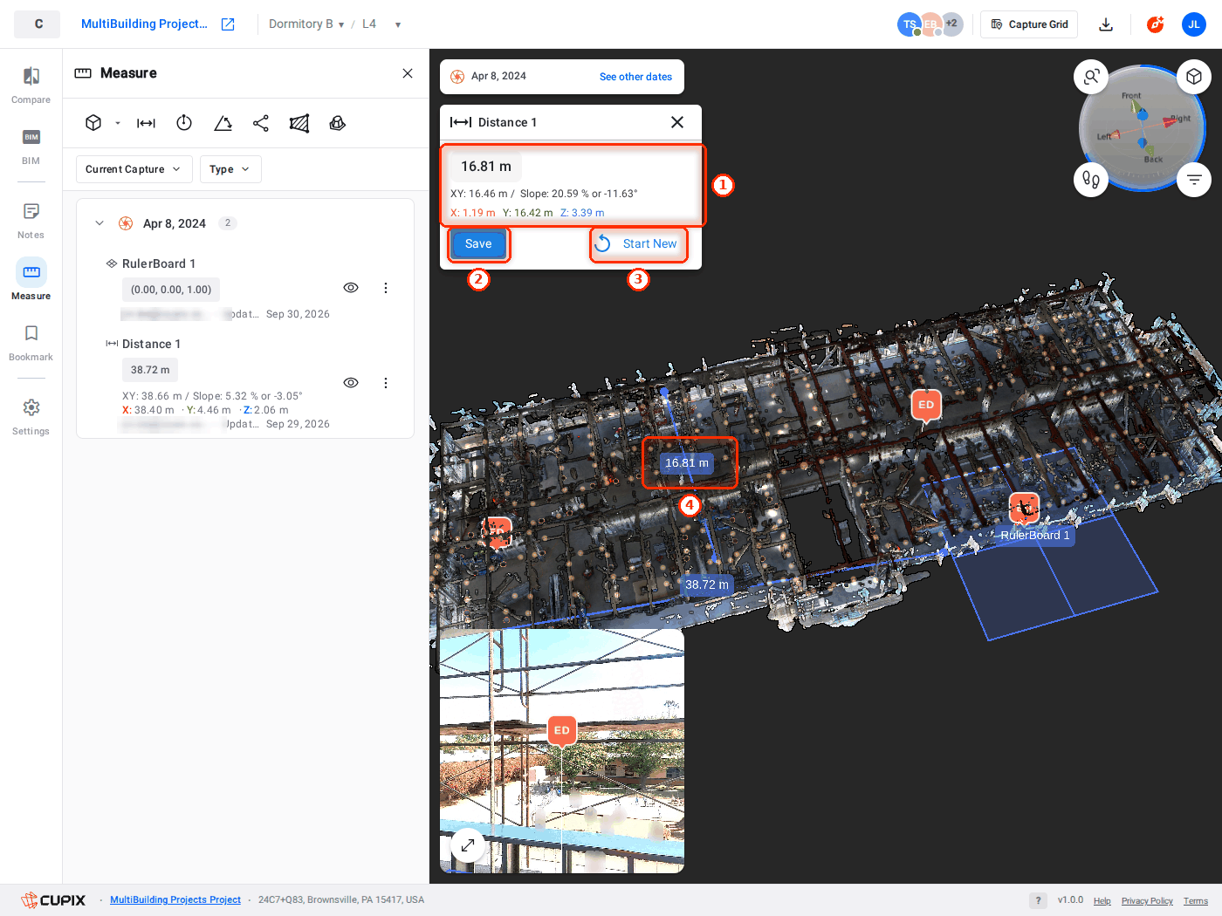The width and height of the screenshot is (1222, 916).
Task: Open more options for Distance 1 item
Action: pos(386,383)
